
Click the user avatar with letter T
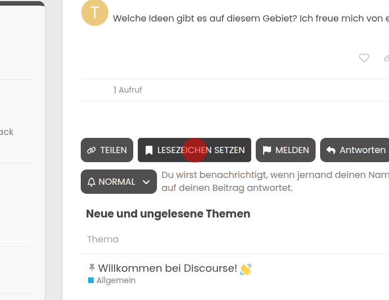click(x=95, y=13)
